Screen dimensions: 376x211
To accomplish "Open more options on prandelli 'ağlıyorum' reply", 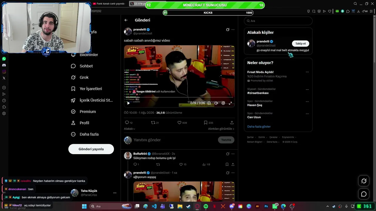I will point(233,173).
